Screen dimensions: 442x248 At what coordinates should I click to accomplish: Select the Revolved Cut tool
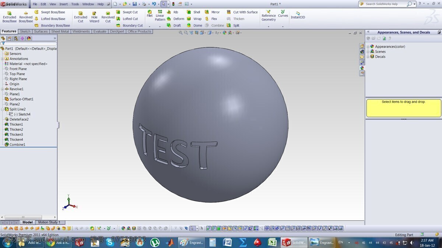(x=108, y=17)
